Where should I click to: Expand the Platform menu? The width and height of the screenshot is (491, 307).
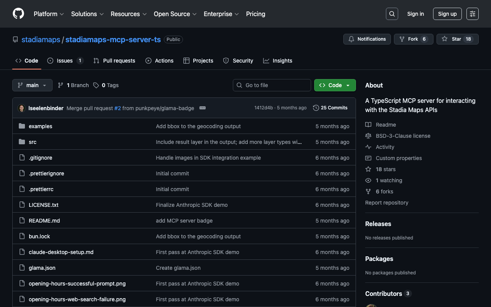pos(49,14)
